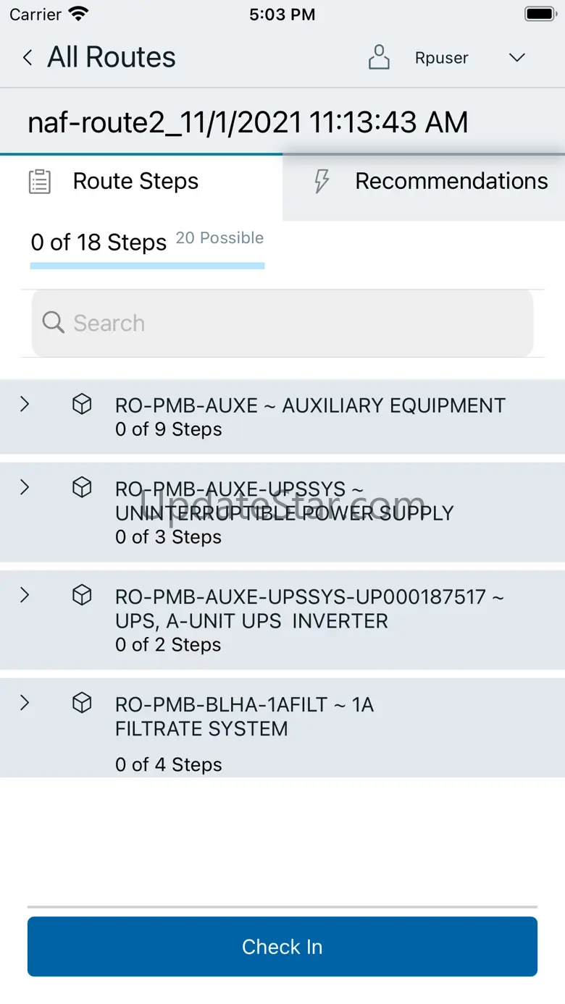Image resolution: width=565 pixels, height=1004 pixels.
Task: Expand the Uninterruptible Power Supply row
Action: pos(25,488)
